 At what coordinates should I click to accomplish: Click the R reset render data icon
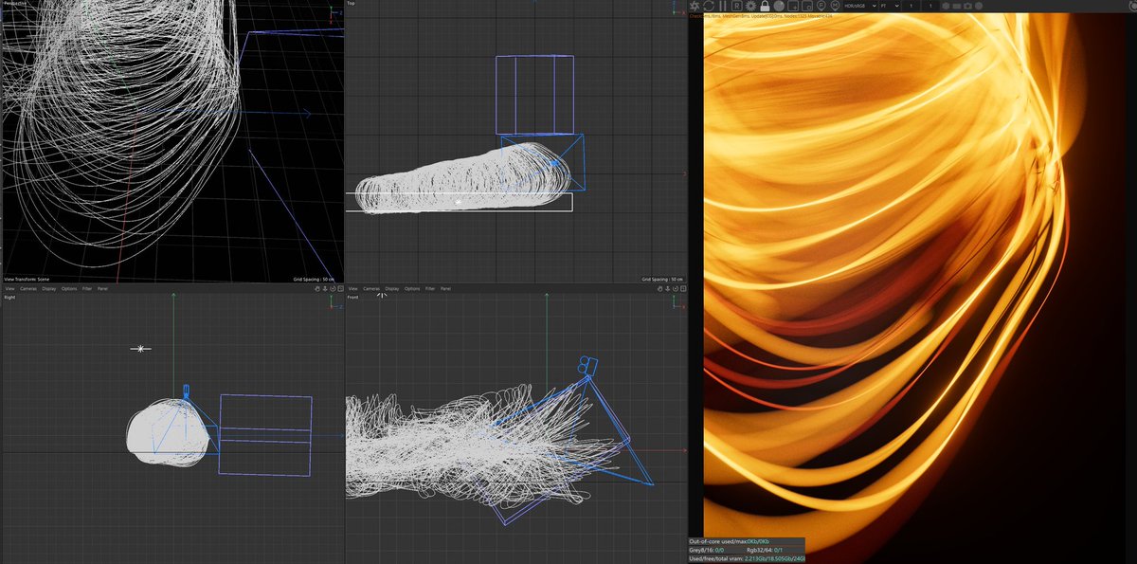point(737,6)
